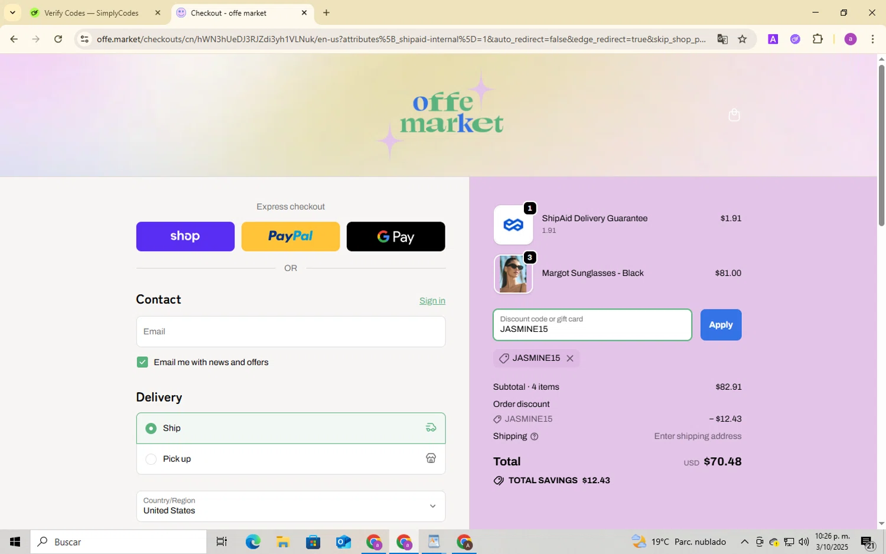Click the Margot Sunglasses - Black item name
886x554 pixels.
pyautogui.click(x=592, y=273)
